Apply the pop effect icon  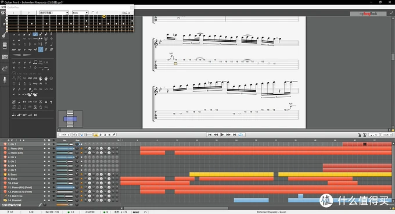pyautogui.click(x=35, y=78)
